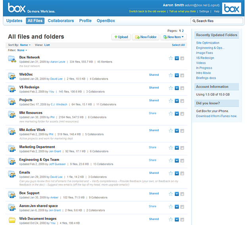Open the V$ Redesign options dropdown arrow
Image resolution: width=247 pixels, height=225 pixels.
pyautogui.click(x=177, y=88)
